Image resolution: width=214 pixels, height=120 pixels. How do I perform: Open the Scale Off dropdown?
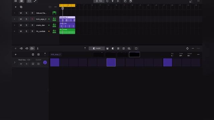[181, 55]
